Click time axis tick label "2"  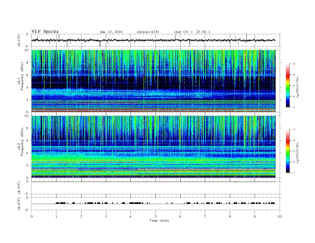click(x=81, y=216)
